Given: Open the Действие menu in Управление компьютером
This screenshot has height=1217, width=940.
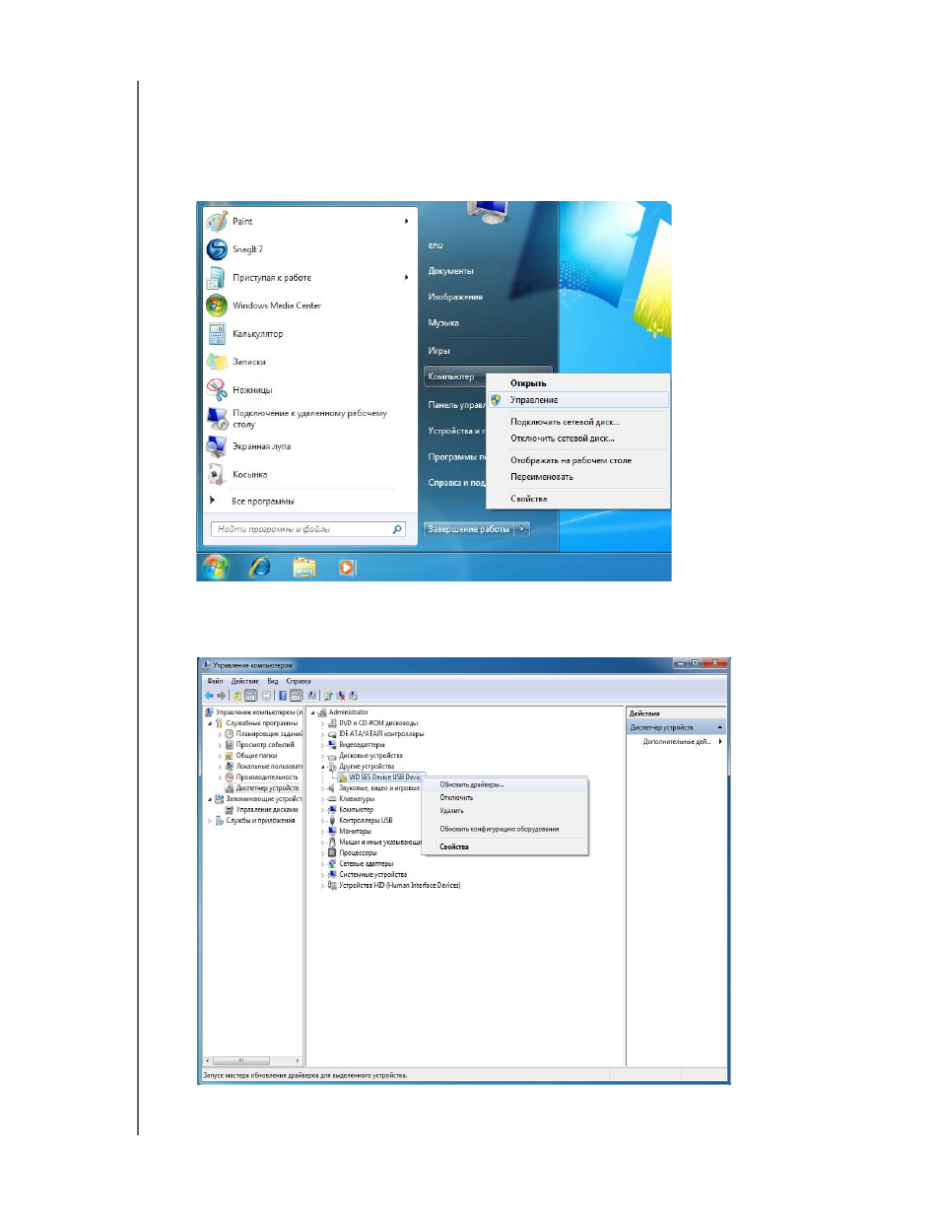Looking at the screenshot, I should pos(244,681).
